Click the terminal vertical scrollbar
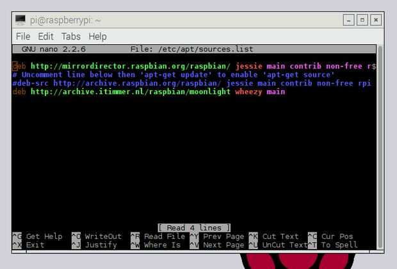The image size is (397, 269). [380, 147]
